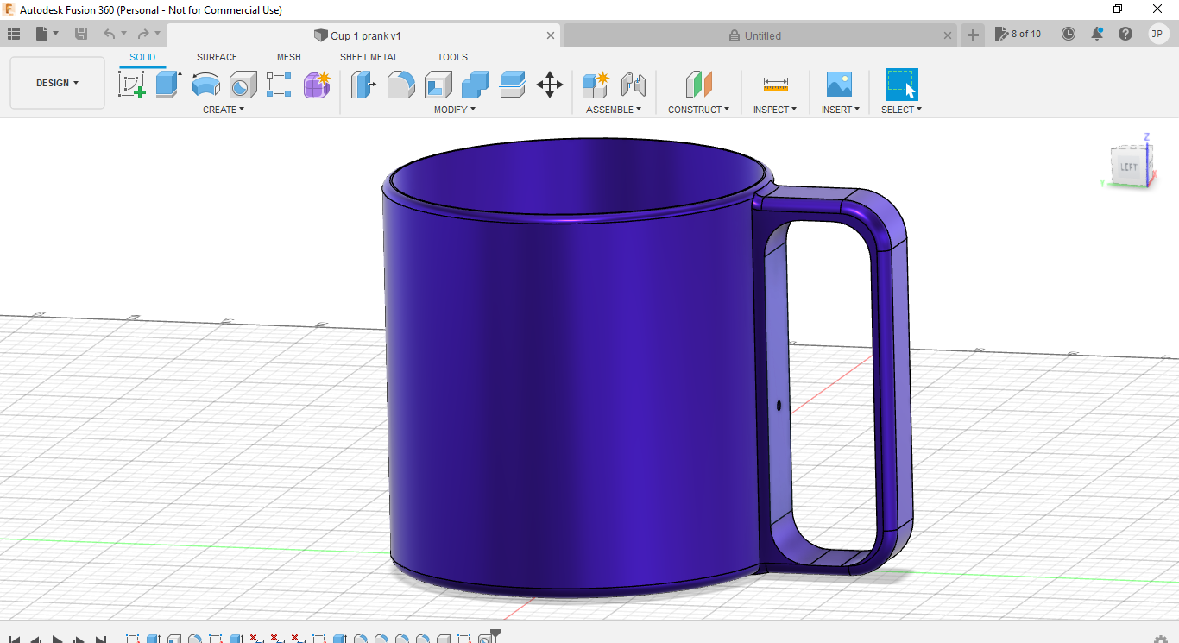Select the Create Sketch tool

(x=132, y=84)
